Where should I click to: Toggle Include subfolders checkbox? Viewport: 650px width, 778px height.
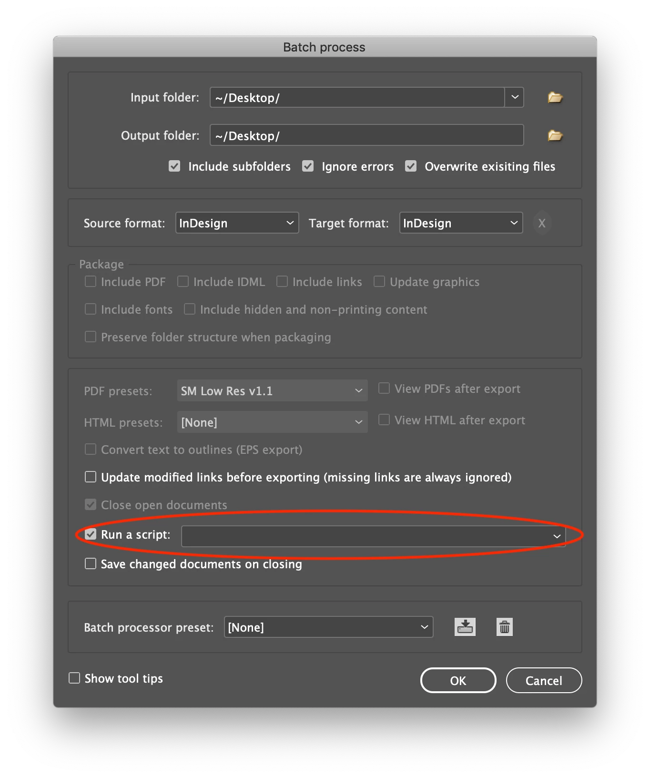(x=174, y=166)
